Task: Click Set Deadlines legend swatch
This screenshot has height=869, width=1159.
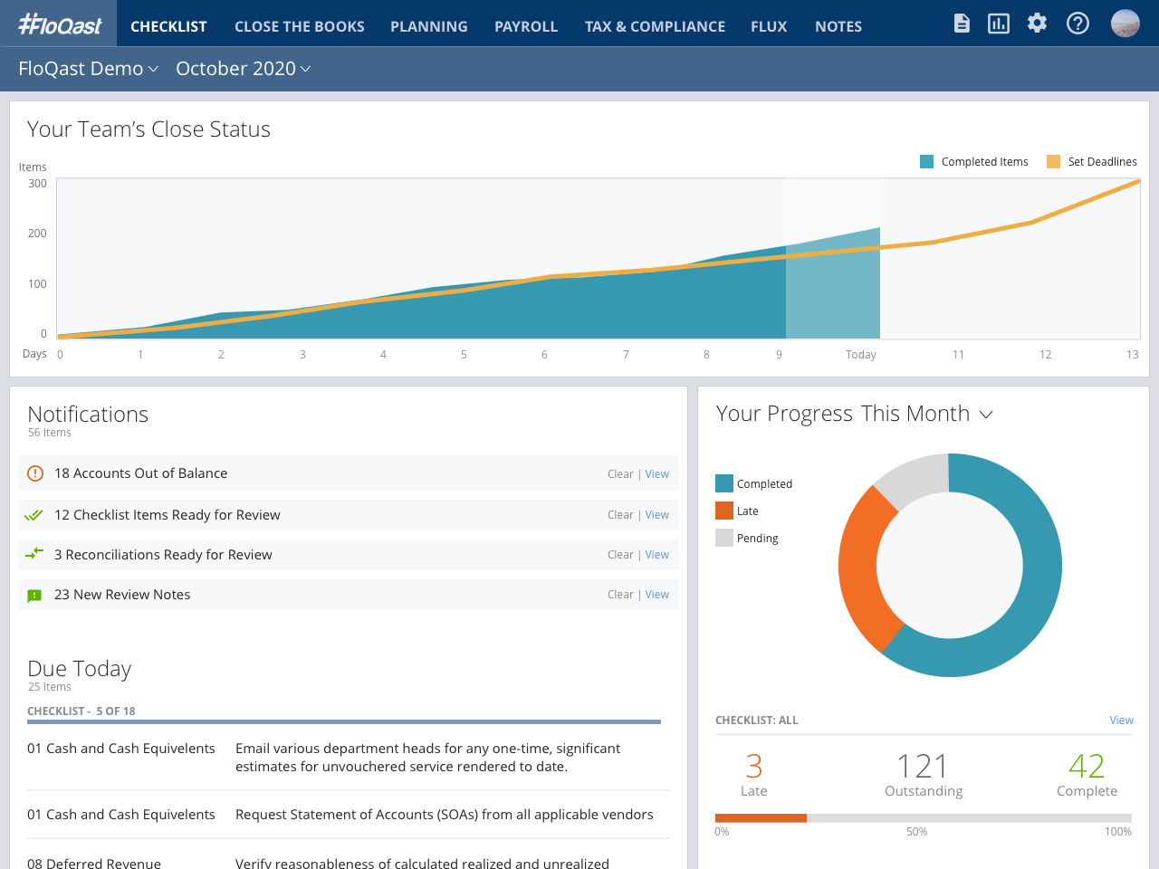Action: [1053, 162]
